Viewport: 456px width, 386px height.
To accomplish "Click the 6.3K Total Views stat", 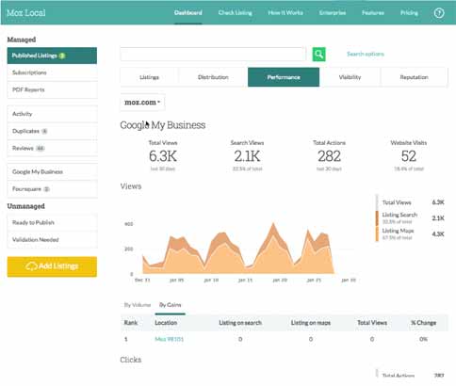I will coord(163,156).
